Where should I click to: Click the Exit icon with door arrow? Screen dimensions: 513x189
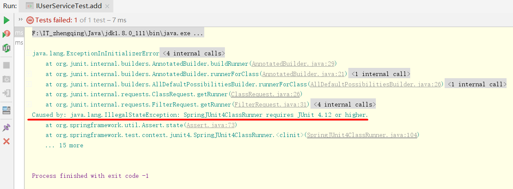coord(6,93)
